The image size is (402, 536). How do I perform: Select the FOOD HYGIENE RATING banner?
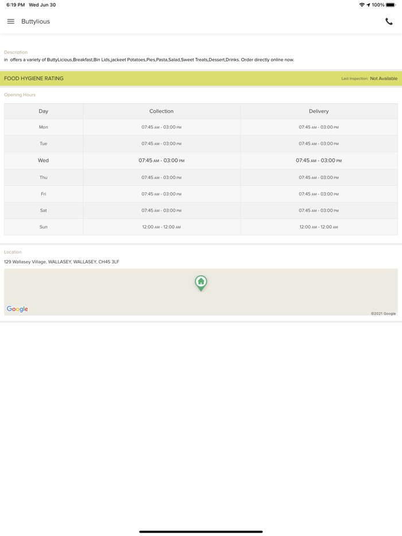point(201,78)
